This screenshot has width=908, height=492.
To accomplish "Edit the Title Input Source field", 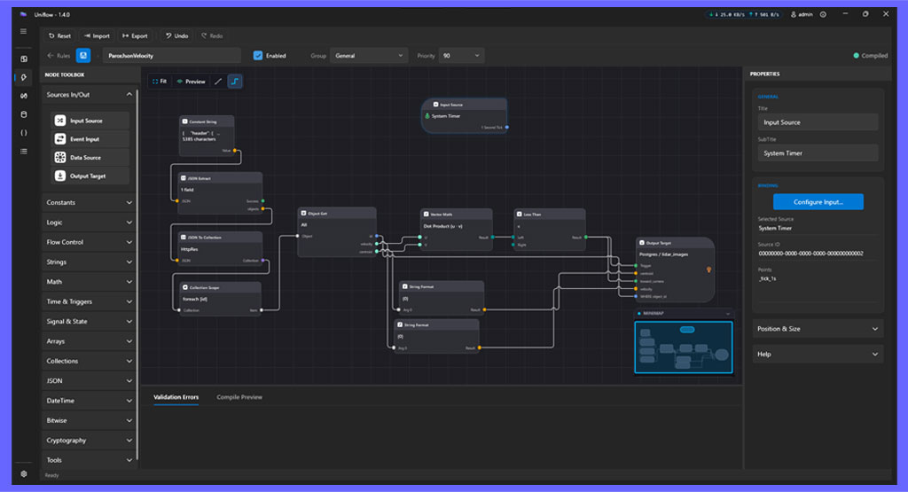I will (818, 122).
